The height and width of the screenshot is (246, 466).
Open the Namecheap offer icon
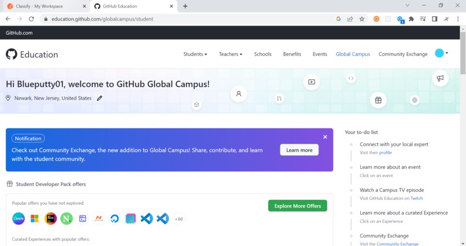pos(99,219)
